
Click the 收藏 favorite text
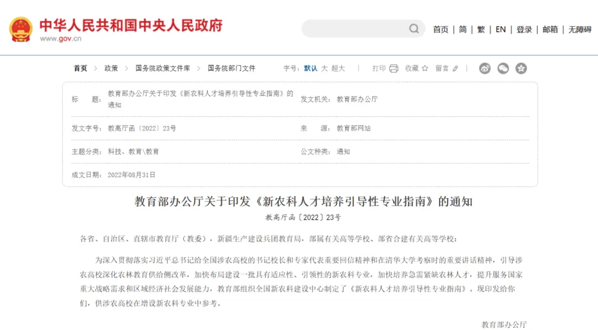[x=411, y=68]
